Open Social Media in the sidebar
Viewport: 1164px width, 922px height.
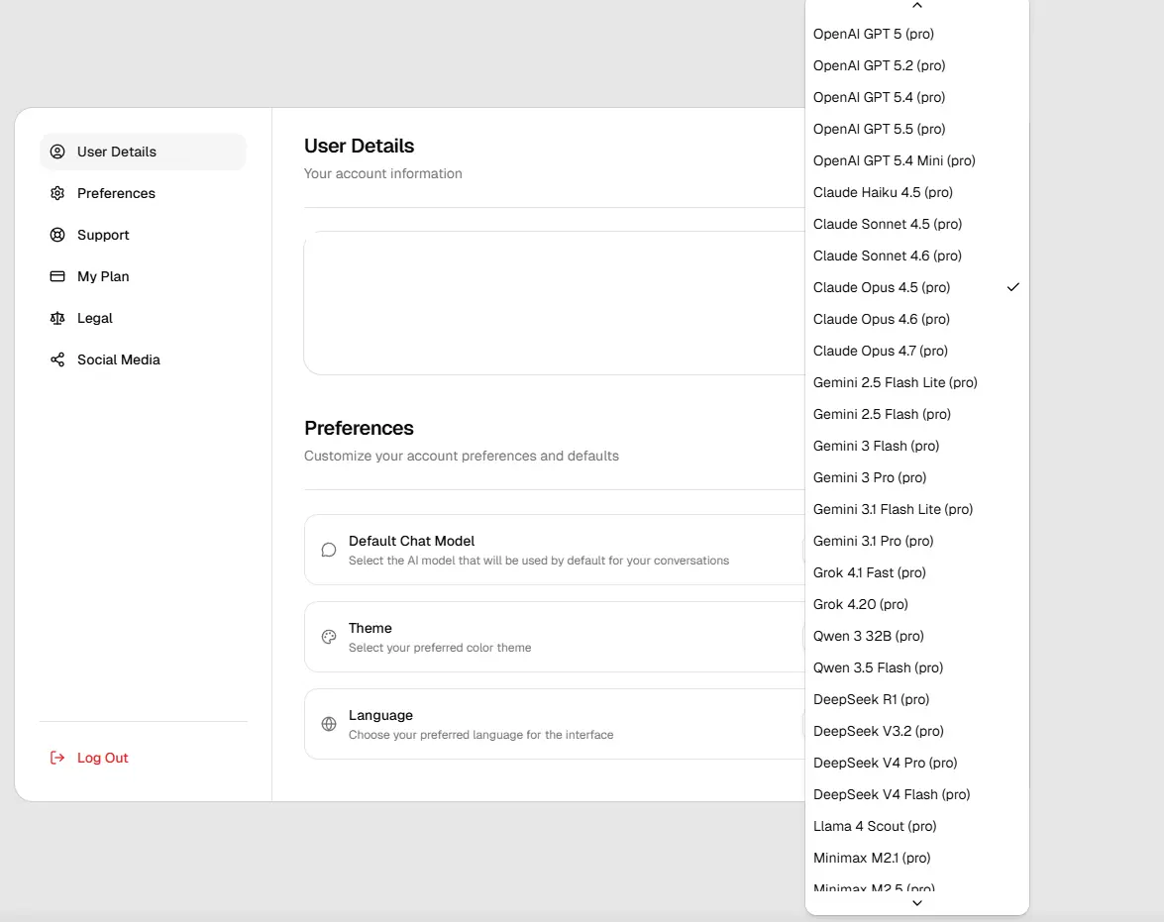(143, 359)
